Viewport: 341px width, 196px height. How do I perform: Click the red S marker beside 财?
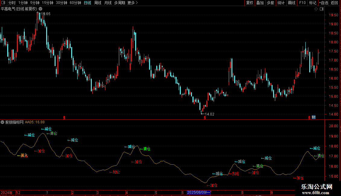coord(309,118)
